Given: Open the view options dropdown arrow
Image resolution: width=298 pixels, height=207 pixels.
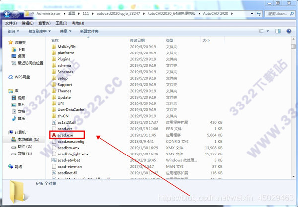Looking at the screenshot, I should [x=268, y=31].
